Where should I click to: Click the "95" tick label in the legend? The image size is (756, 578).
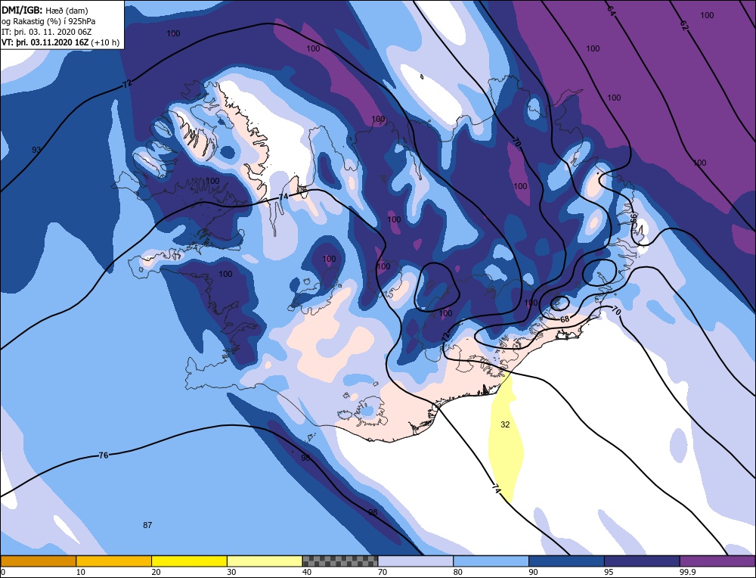click(x=609, y=572)
